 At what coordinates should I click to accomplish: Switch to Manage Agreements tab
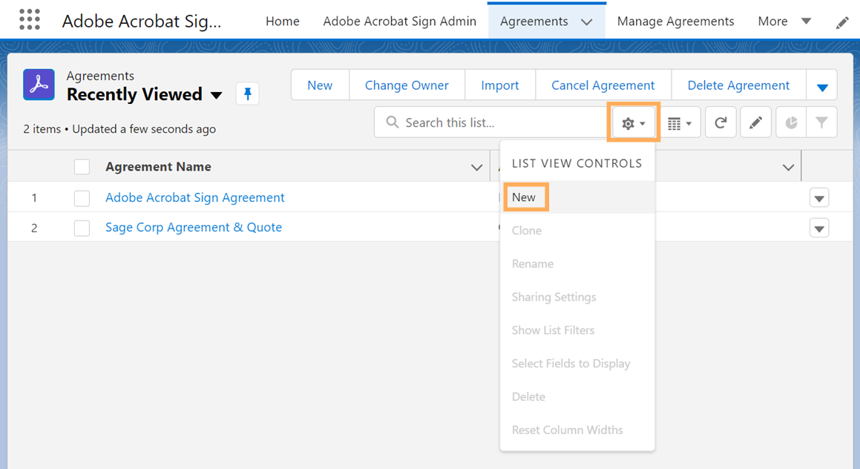(x=675, y=21)
